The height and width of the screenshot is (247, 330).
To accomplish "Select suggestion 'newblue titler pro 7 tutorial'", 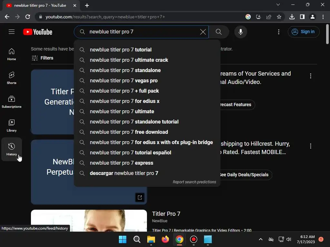I will [147, 50].
